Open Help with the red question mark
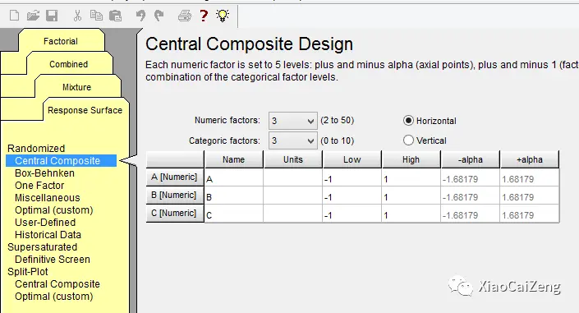This screenshot has height=313, width=579. click(x=204, y=16)
